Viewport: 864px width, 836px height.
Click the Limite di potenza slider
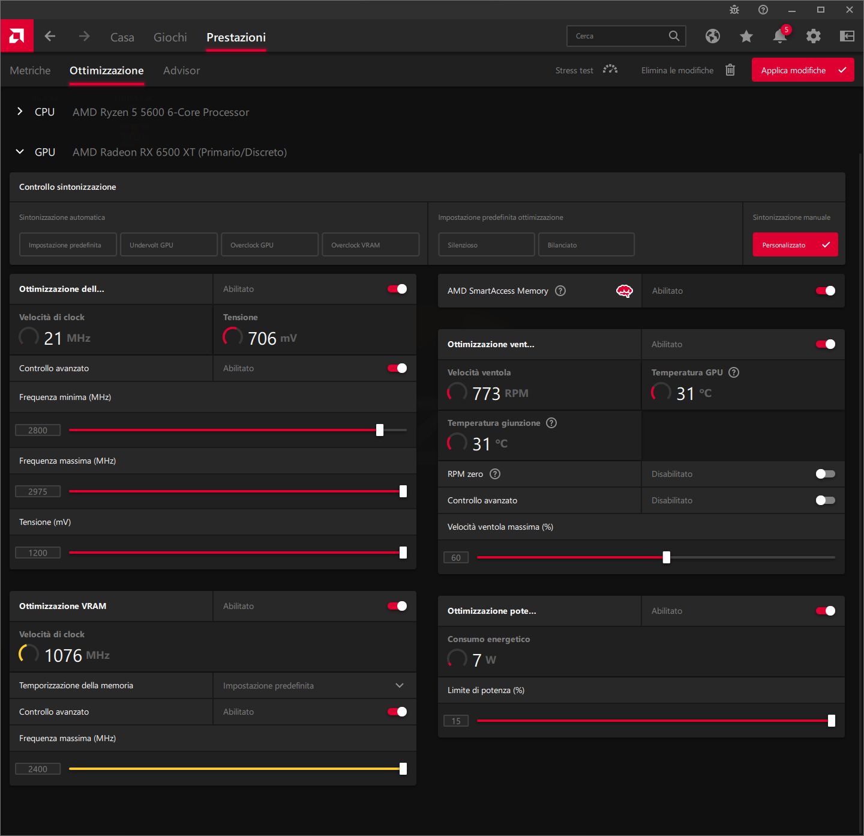coord(656,721)
